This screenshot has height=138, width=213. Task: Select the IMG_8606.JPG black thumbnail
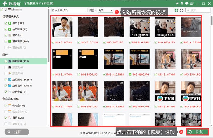[88, 59]
